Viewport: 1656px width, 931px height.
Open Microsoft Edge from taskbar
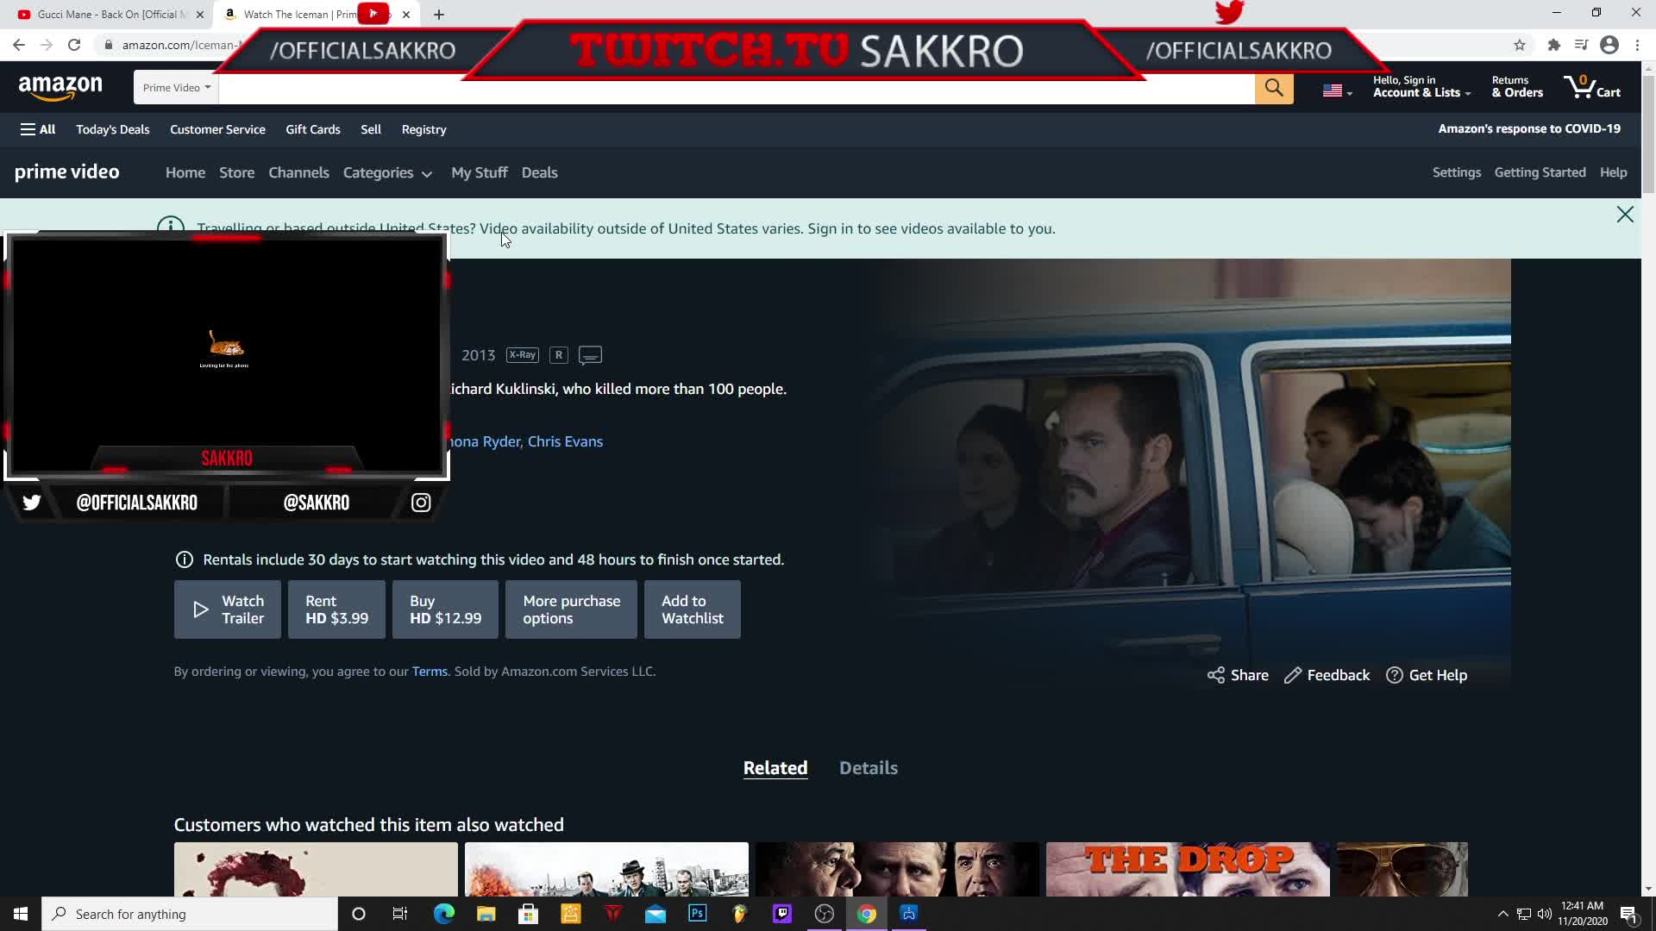pos(444,914)
